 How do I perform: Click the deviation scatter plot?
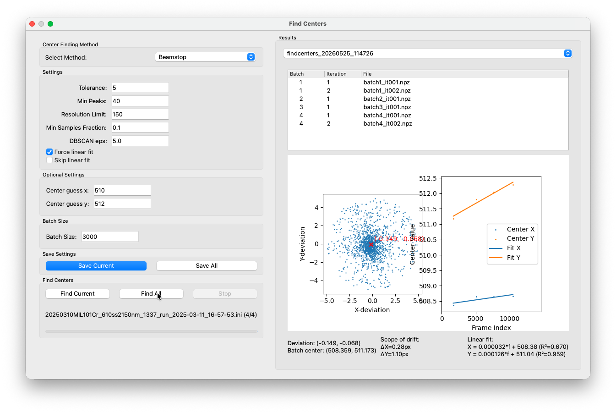click(x=372, y=244)
